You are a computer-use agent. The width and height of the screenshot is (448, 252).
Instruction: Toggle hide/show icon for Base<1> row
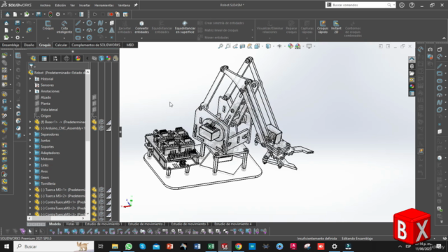(94, 122)
